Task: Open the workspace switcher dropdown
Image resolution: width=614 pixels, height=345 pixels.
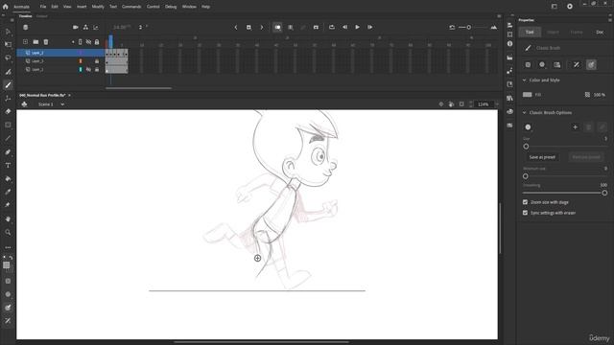Action: 555,7
